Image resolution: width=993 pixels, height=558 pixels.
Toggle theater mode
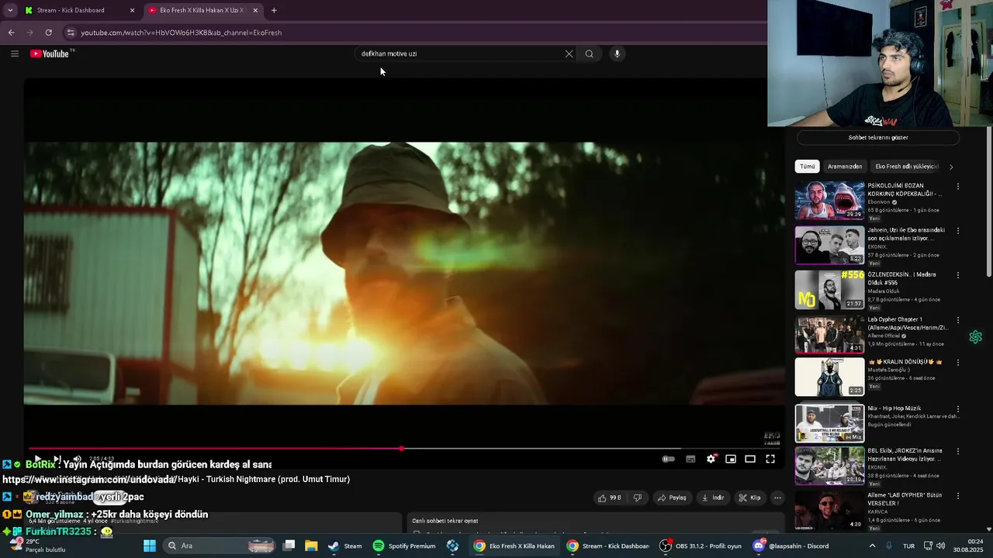point(750,459)
